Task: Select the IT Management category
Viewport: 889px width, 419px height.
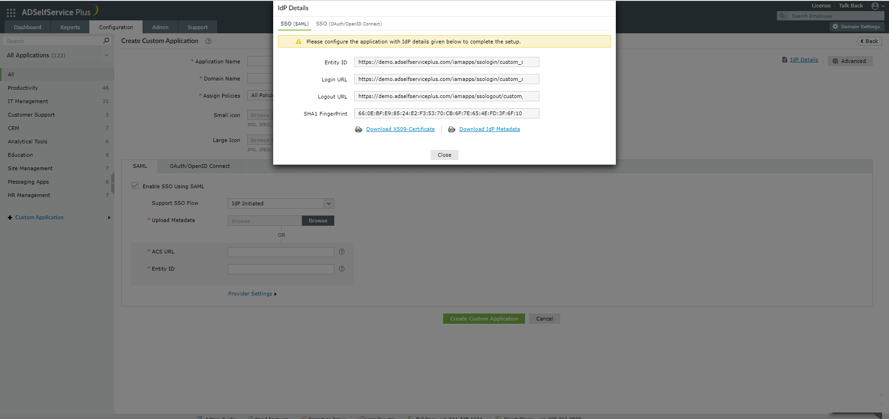Action: [57, 101]
